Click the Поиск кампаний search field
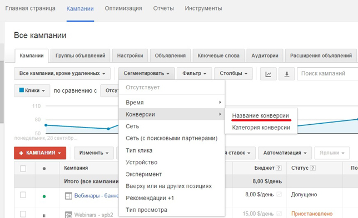 pos(327,74)
